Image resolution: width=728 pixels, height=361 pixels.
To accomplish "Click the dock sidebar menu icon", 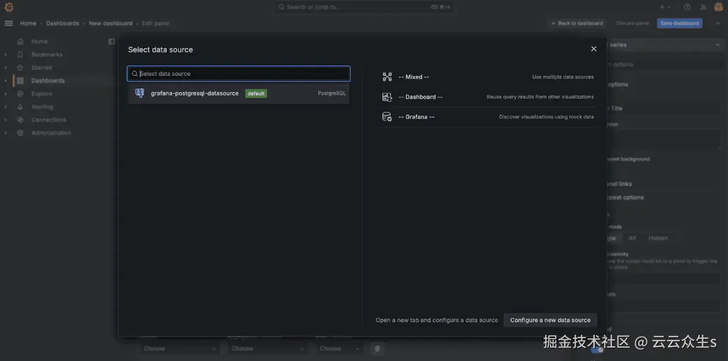I will [112, 41].
